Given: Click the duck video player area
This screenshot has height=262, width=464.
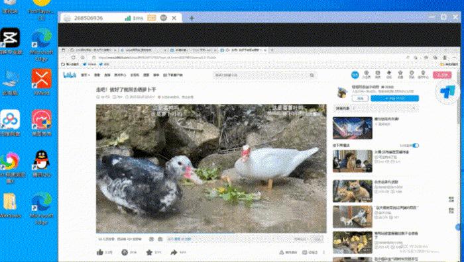Looking at the screenshot, I should click(211, 169).
